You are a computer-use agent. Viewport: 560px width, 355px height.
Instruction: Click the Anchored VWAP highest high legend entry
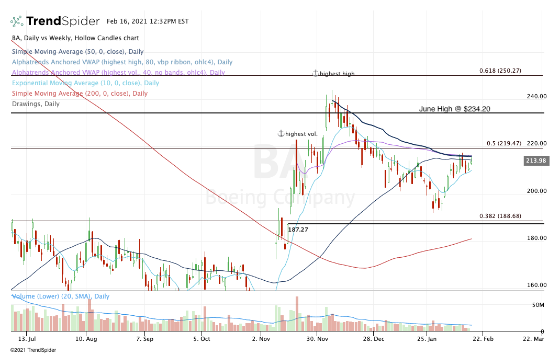pyautogui.click(x=122, y=62)
